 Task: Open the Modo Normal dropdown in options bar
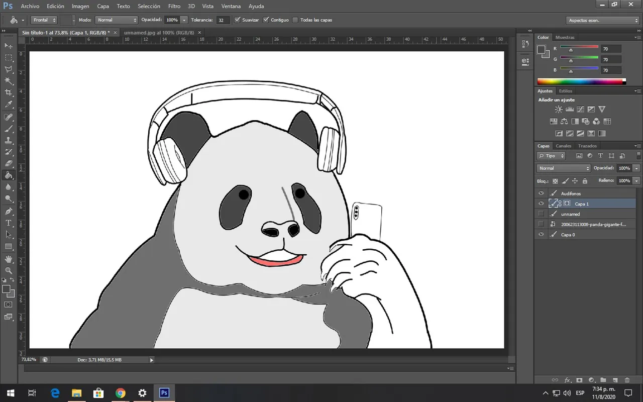pos(116,20)
